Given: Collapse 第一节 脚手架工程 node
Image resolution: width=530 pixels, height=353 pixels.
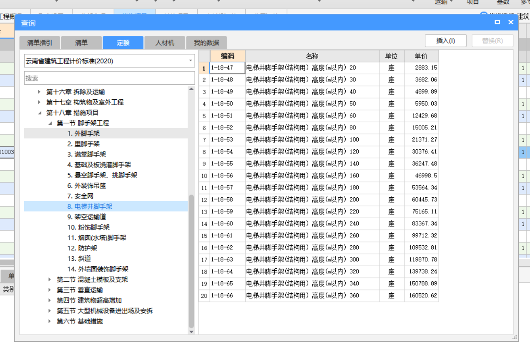Looking at the screenshot, I should click(50, 123).
